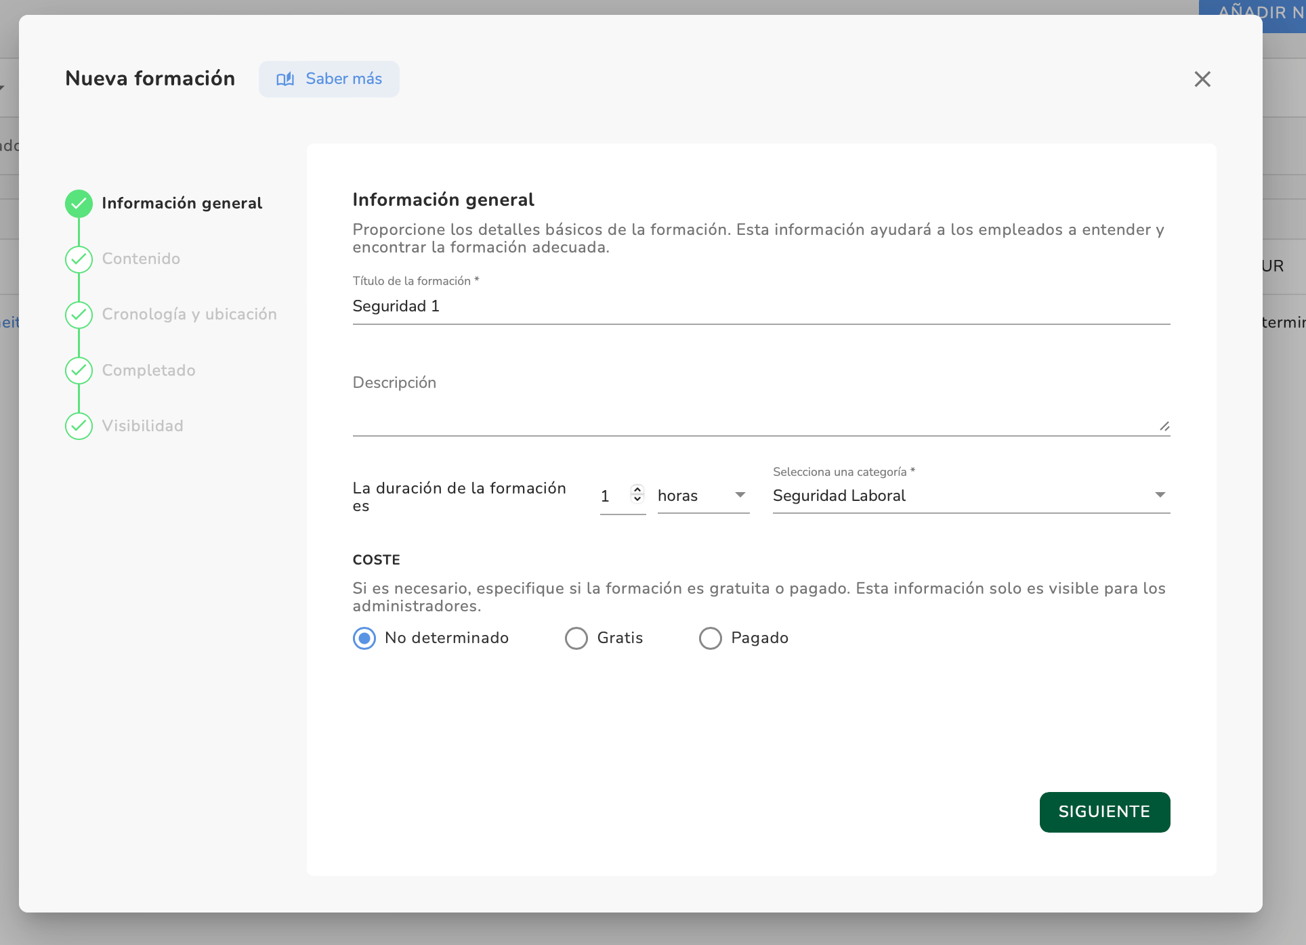Close the Nueva formación dialog
The height and width of the screenshot is (945, 1306).
(x=1202, y=79)
